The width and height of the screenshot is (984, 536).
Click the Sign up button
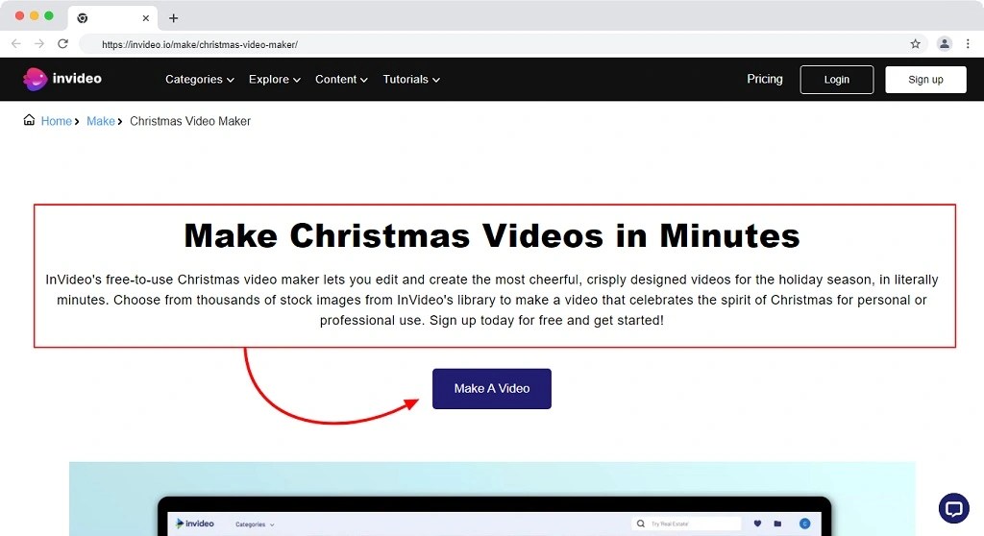coord(925,80)
